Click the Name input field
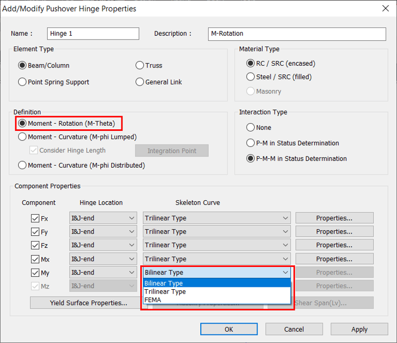 click(x=93, y=33)
